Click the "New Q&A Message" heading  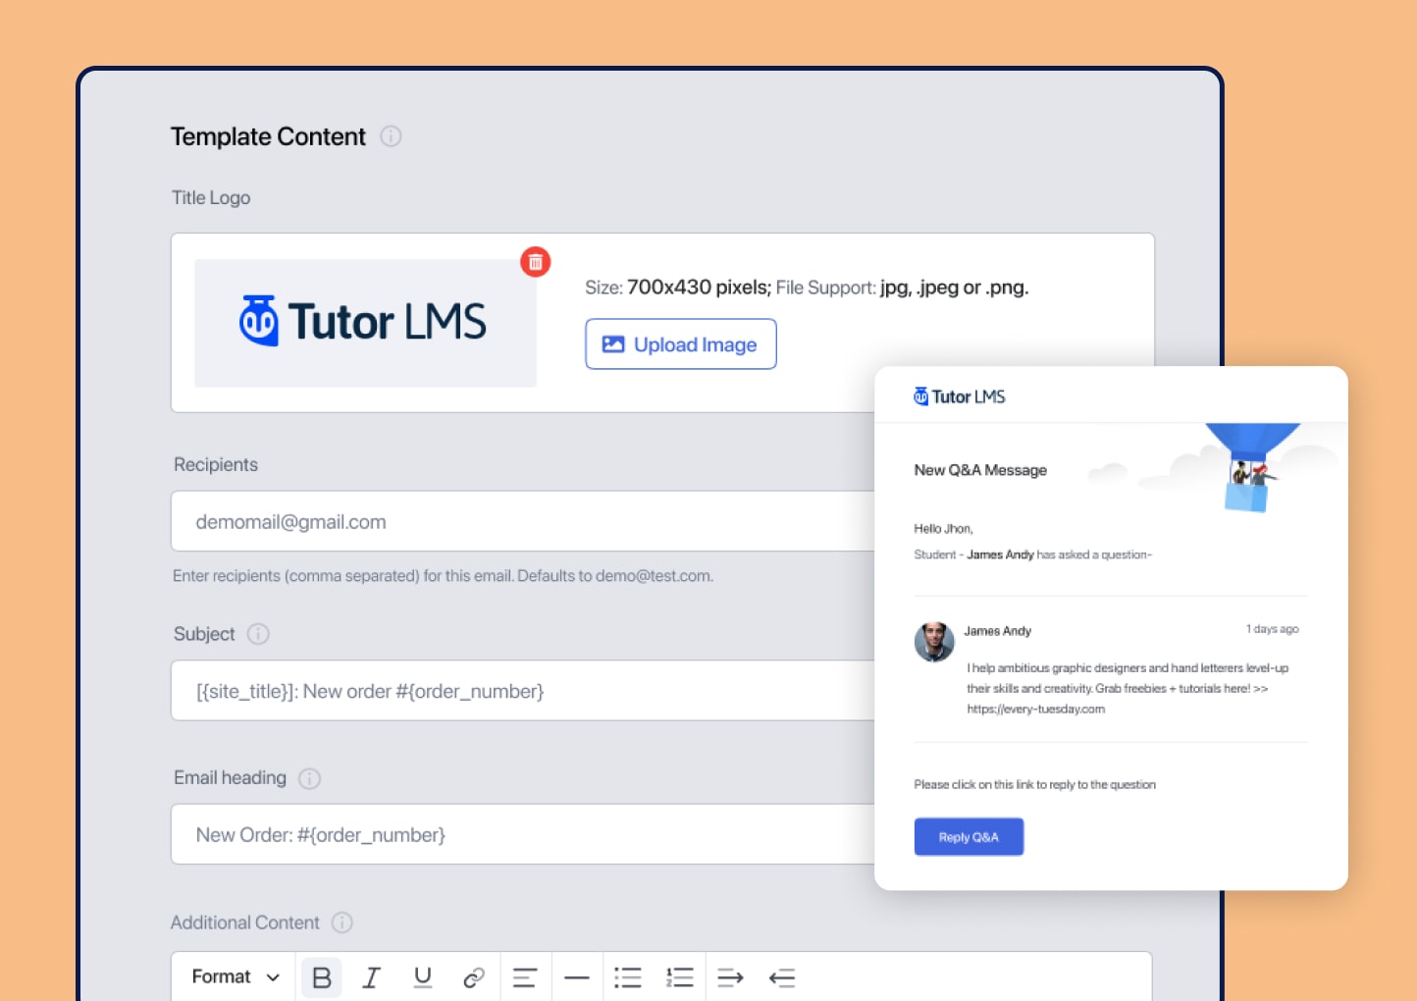tap(980, 470)
